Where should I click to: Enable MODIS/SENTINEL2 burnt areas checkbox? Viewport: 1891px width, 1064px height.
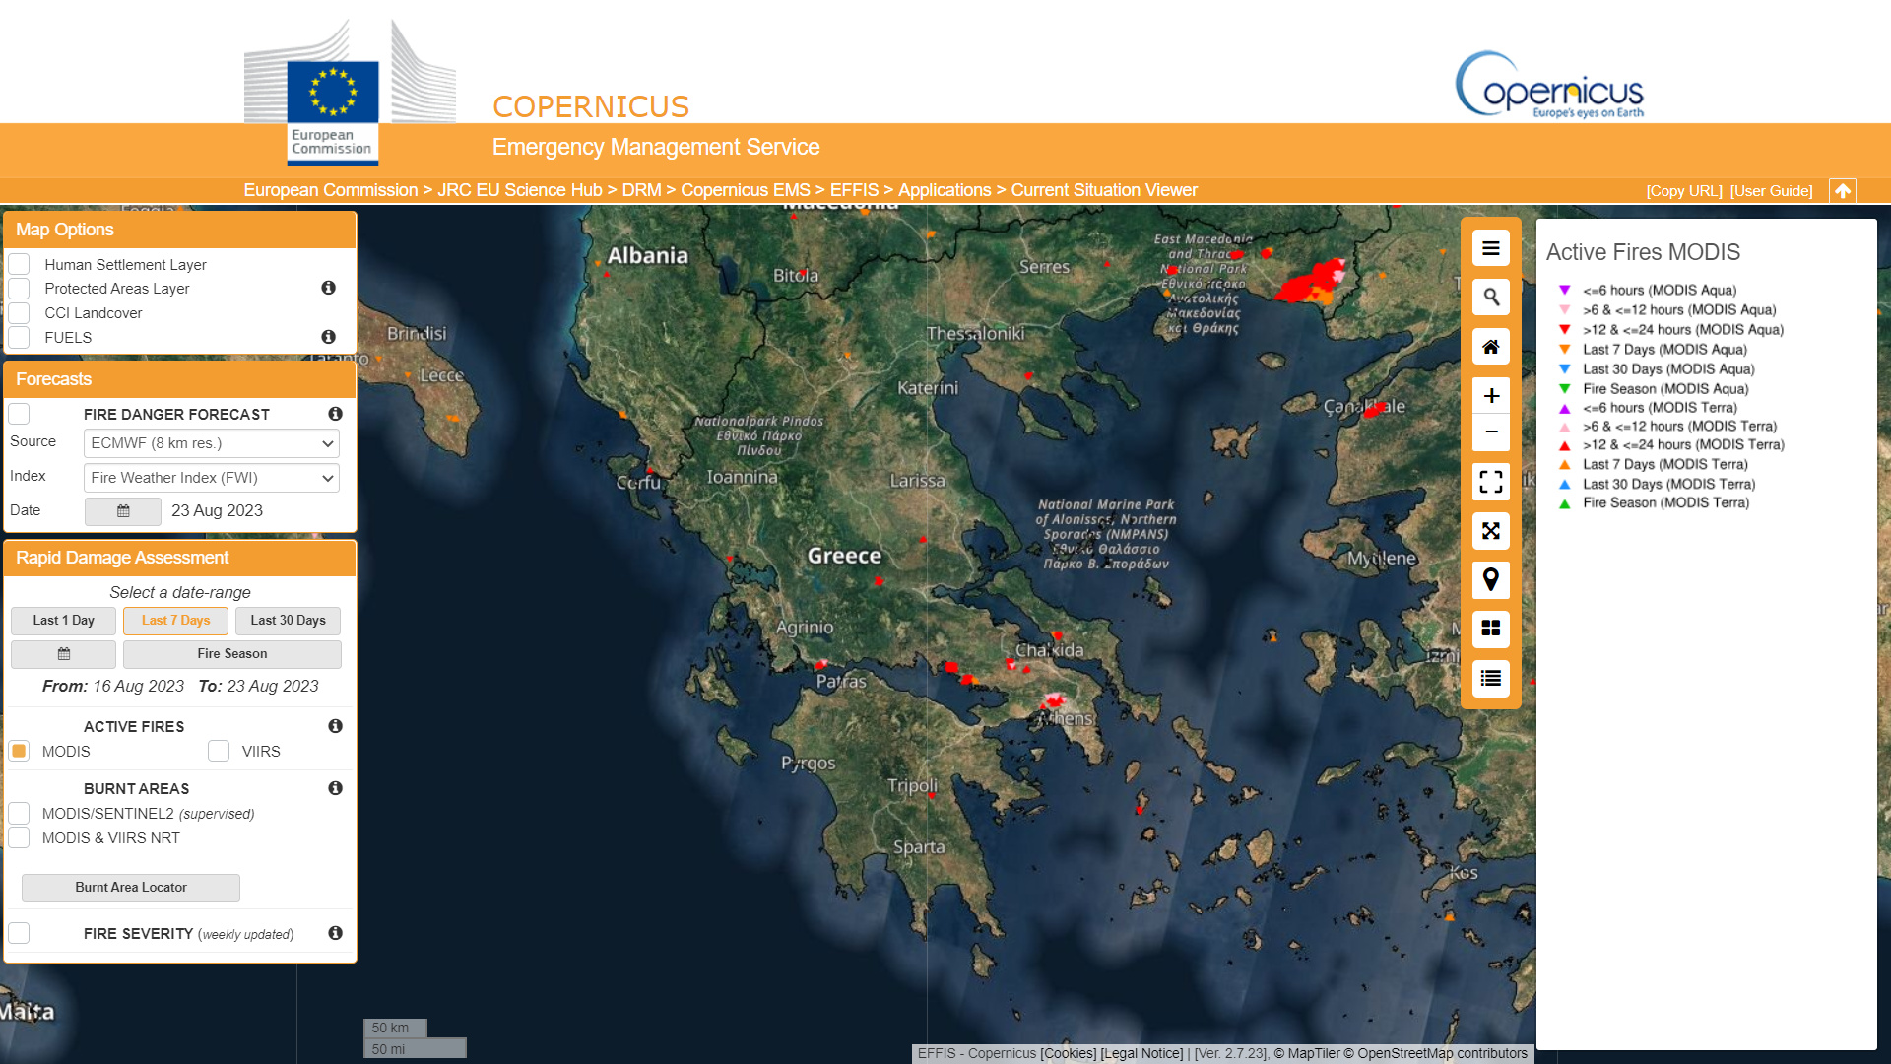pyautogui.click(x=19, y=814)
